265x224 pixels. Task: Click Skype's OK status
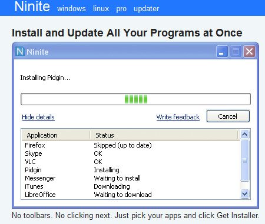coord(98,153)
